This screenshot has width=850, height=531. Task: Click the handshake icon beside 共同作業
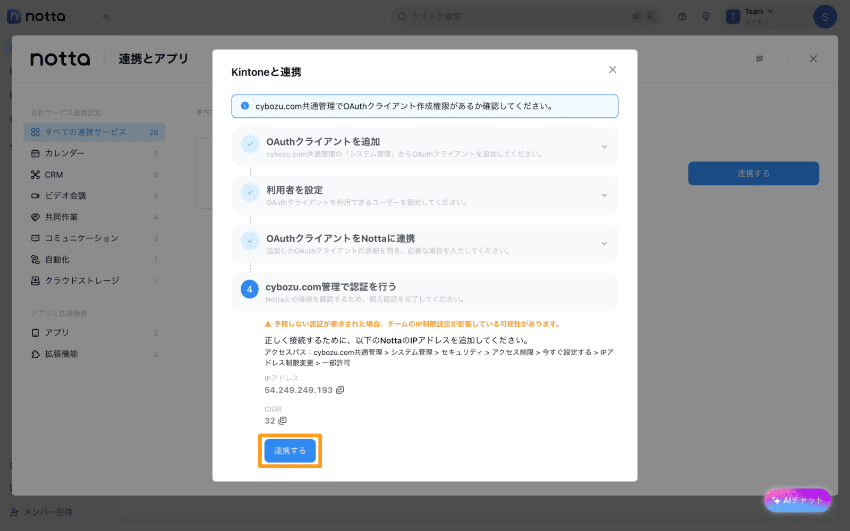(x=35, y=217)
